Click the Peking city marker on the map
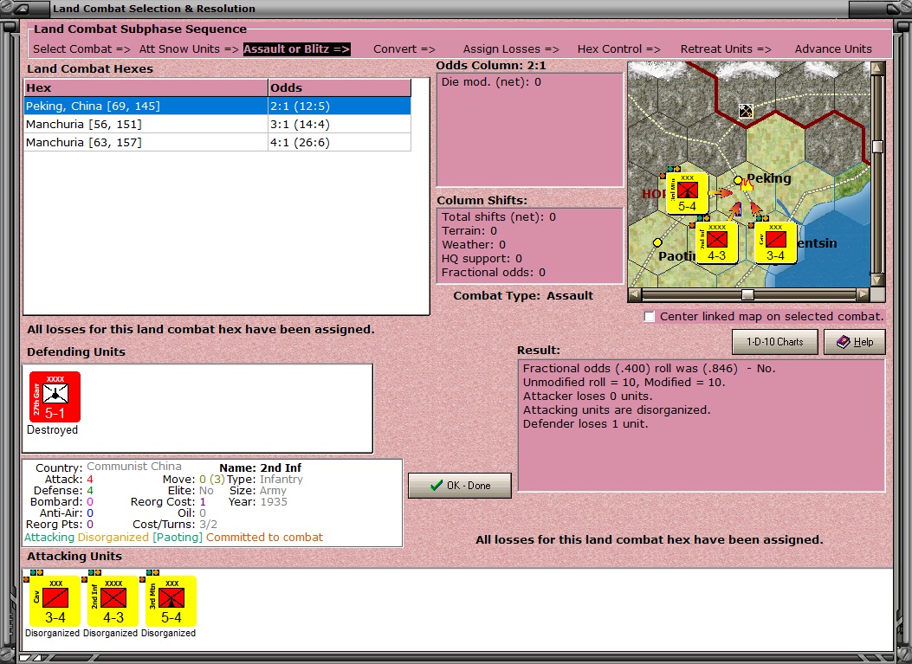Viewport: 912px width, 664px height. point(738,180)
